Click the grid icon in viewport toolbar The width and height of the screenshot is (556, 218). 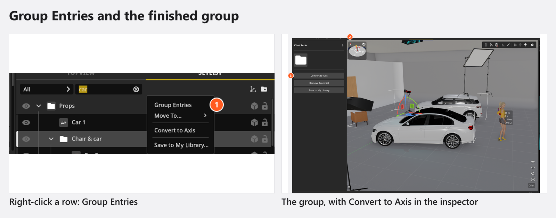tap(515, 45)
